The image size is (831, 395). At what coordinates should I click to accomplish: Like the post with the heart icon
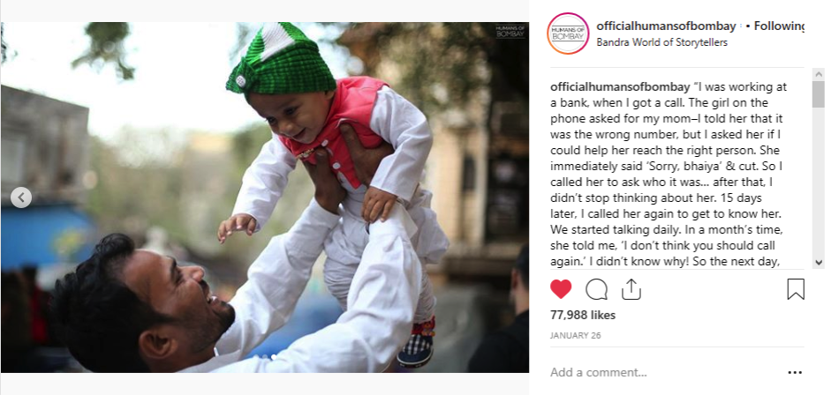(x=561, y=289)
